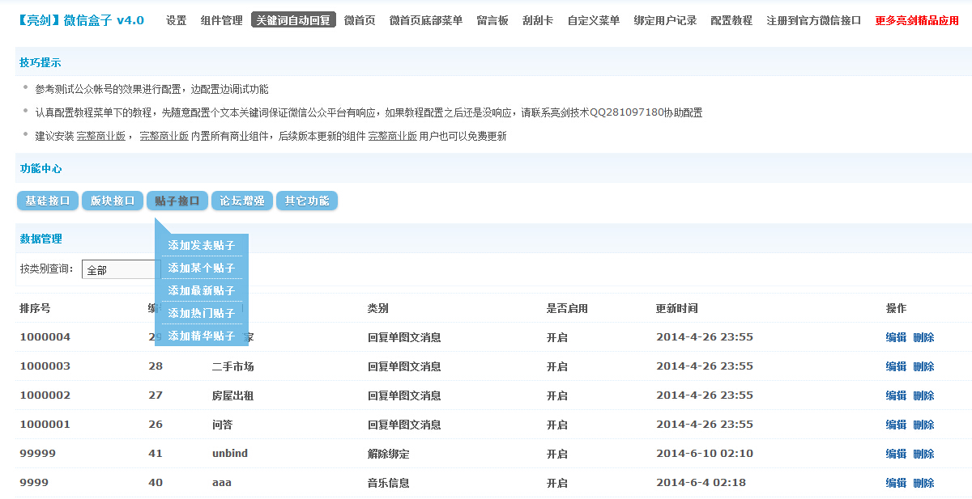
Task: Click the 基础接口 button
Action: click(48, 201)
